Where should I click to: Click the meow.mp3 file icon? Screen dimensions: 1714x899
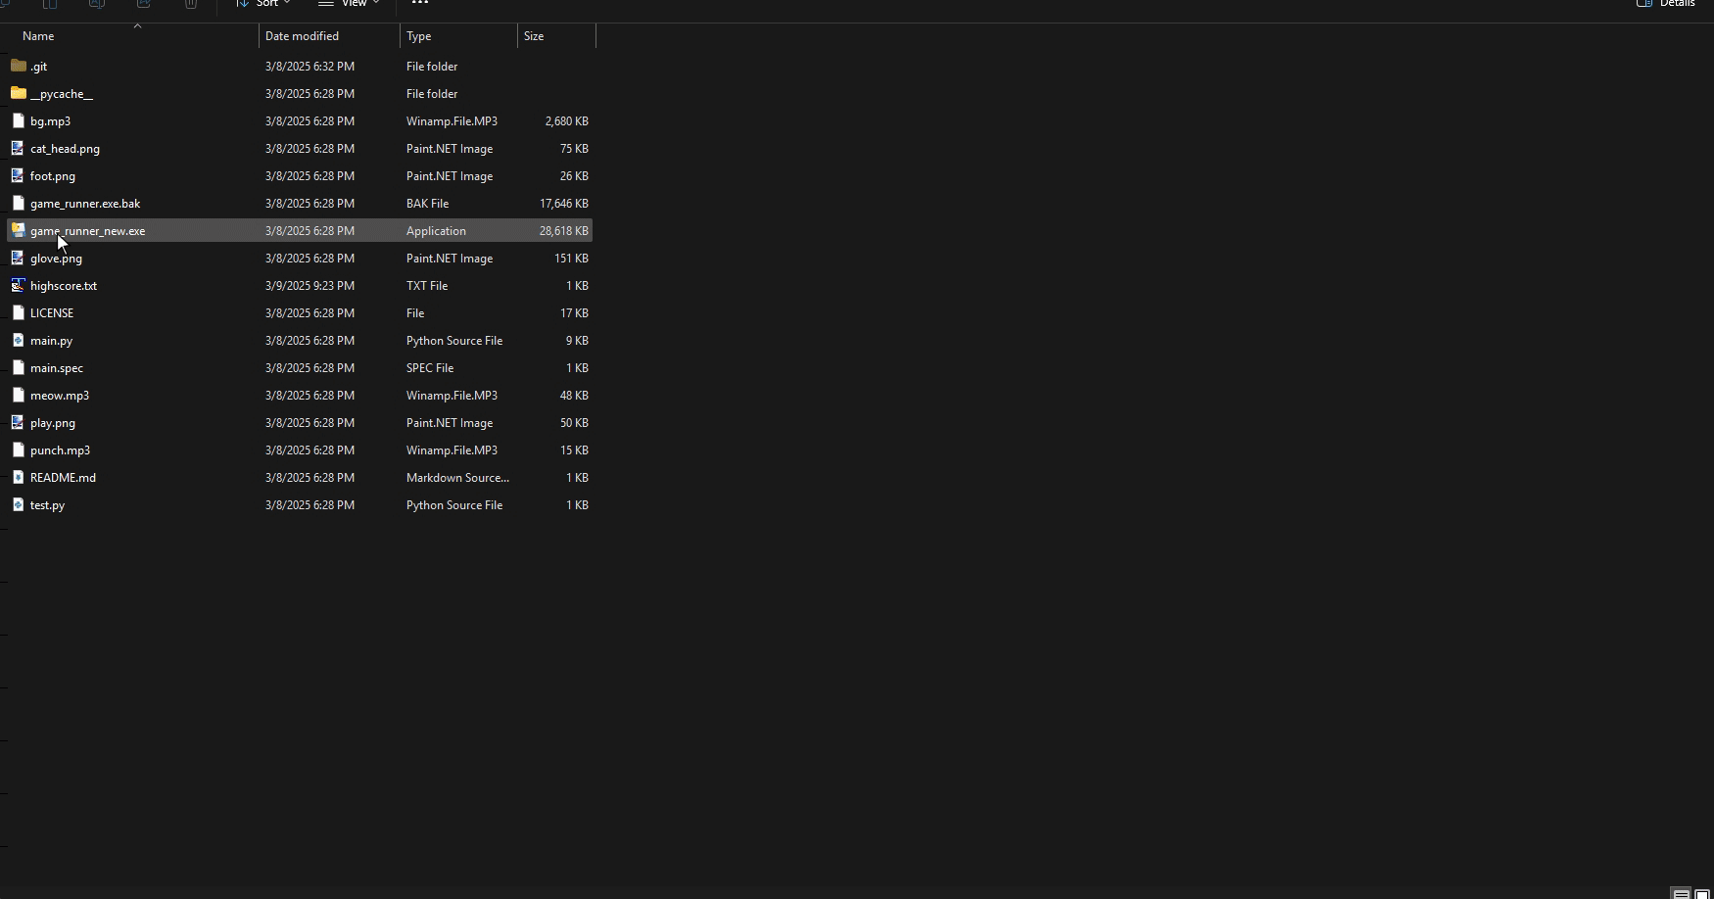pos(19,395)
